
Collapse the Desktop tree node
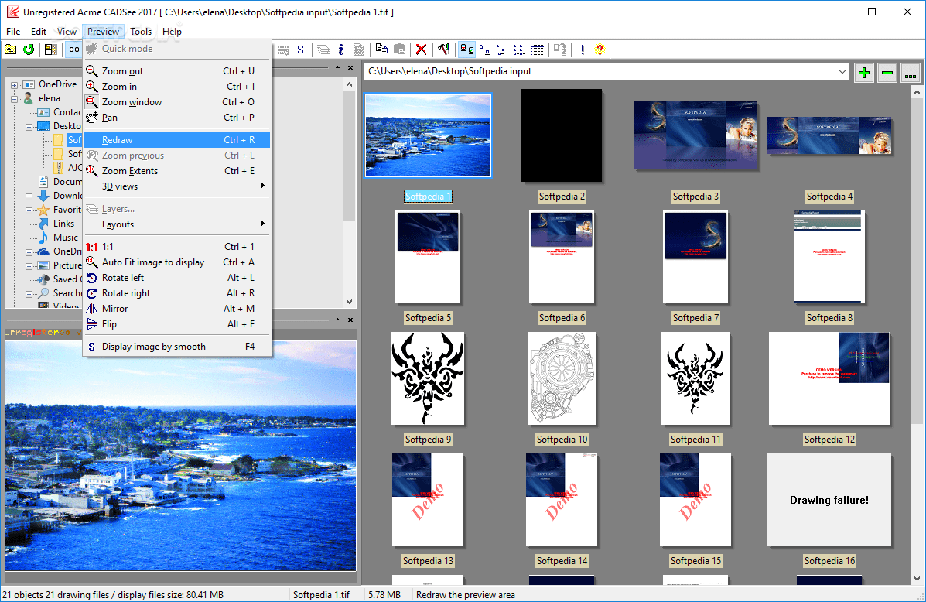click(29, 126)
